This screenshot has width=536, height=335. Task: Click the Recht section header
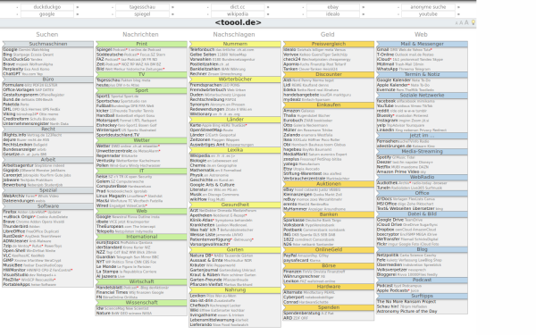(48, 129)
